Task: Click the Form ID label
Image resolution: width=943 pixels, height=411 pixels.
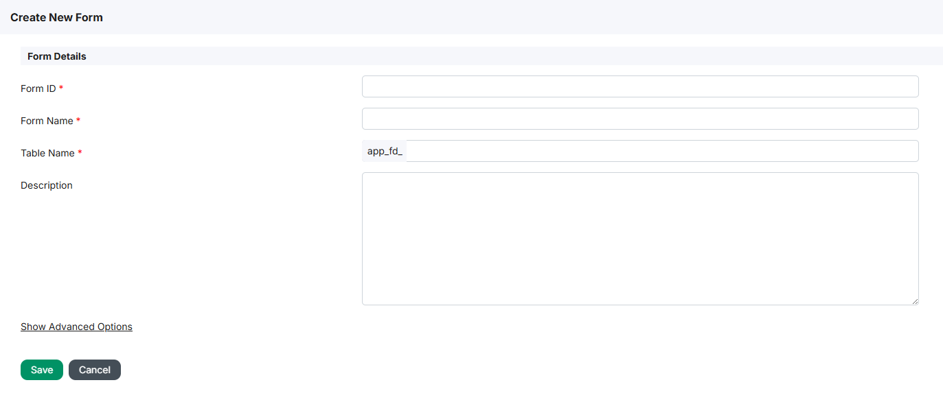Action: [x=38, y=89]
